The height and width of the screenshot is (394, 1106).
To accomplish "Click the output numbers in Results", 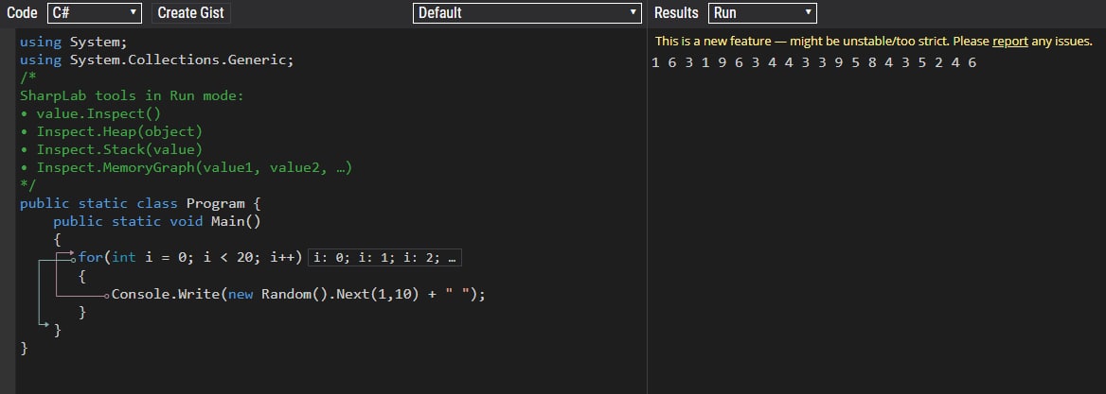I will click(814, 62).
